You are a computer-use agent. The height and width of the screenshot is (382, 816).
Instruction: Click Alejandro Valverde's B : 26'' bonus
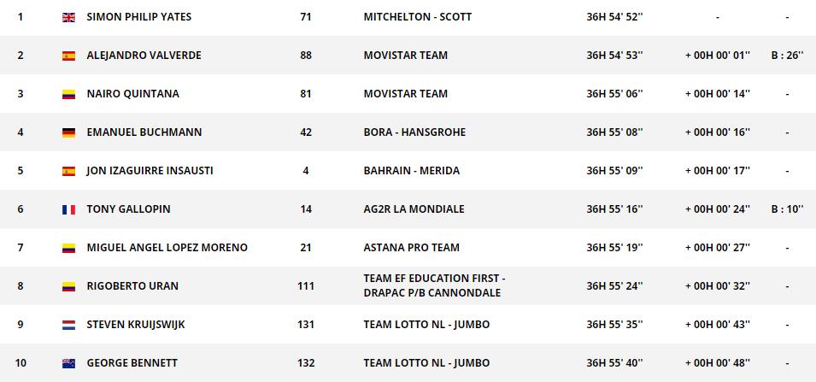[x=786, y=56]
